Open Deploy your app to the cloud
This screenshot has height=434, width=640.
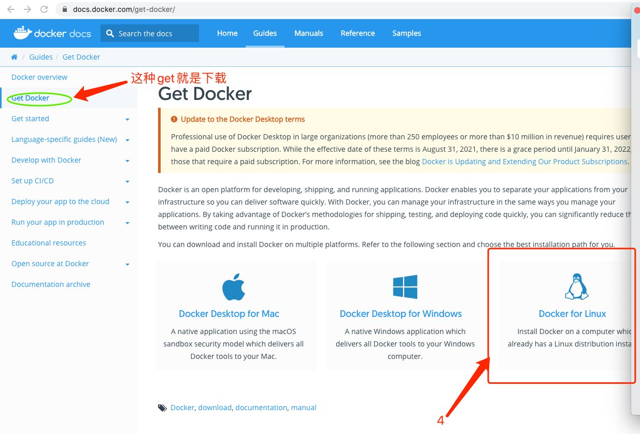pyautogui.click(x=61, y=201)
